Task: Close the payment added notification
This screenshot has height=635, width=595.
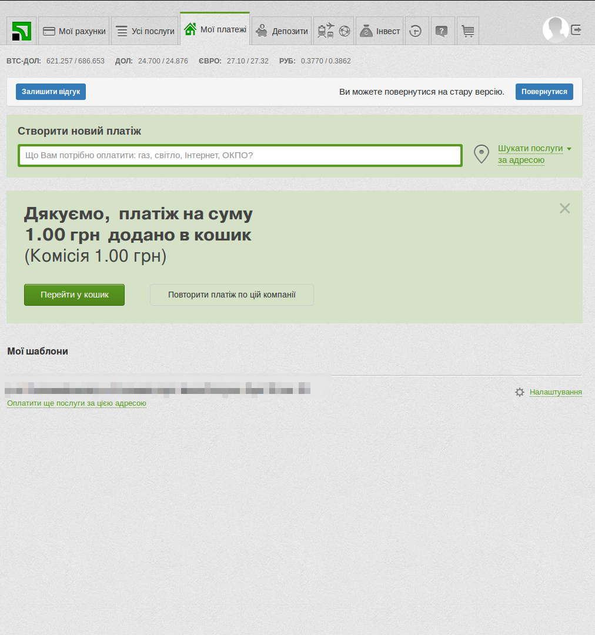Action: tap(564, 208)
